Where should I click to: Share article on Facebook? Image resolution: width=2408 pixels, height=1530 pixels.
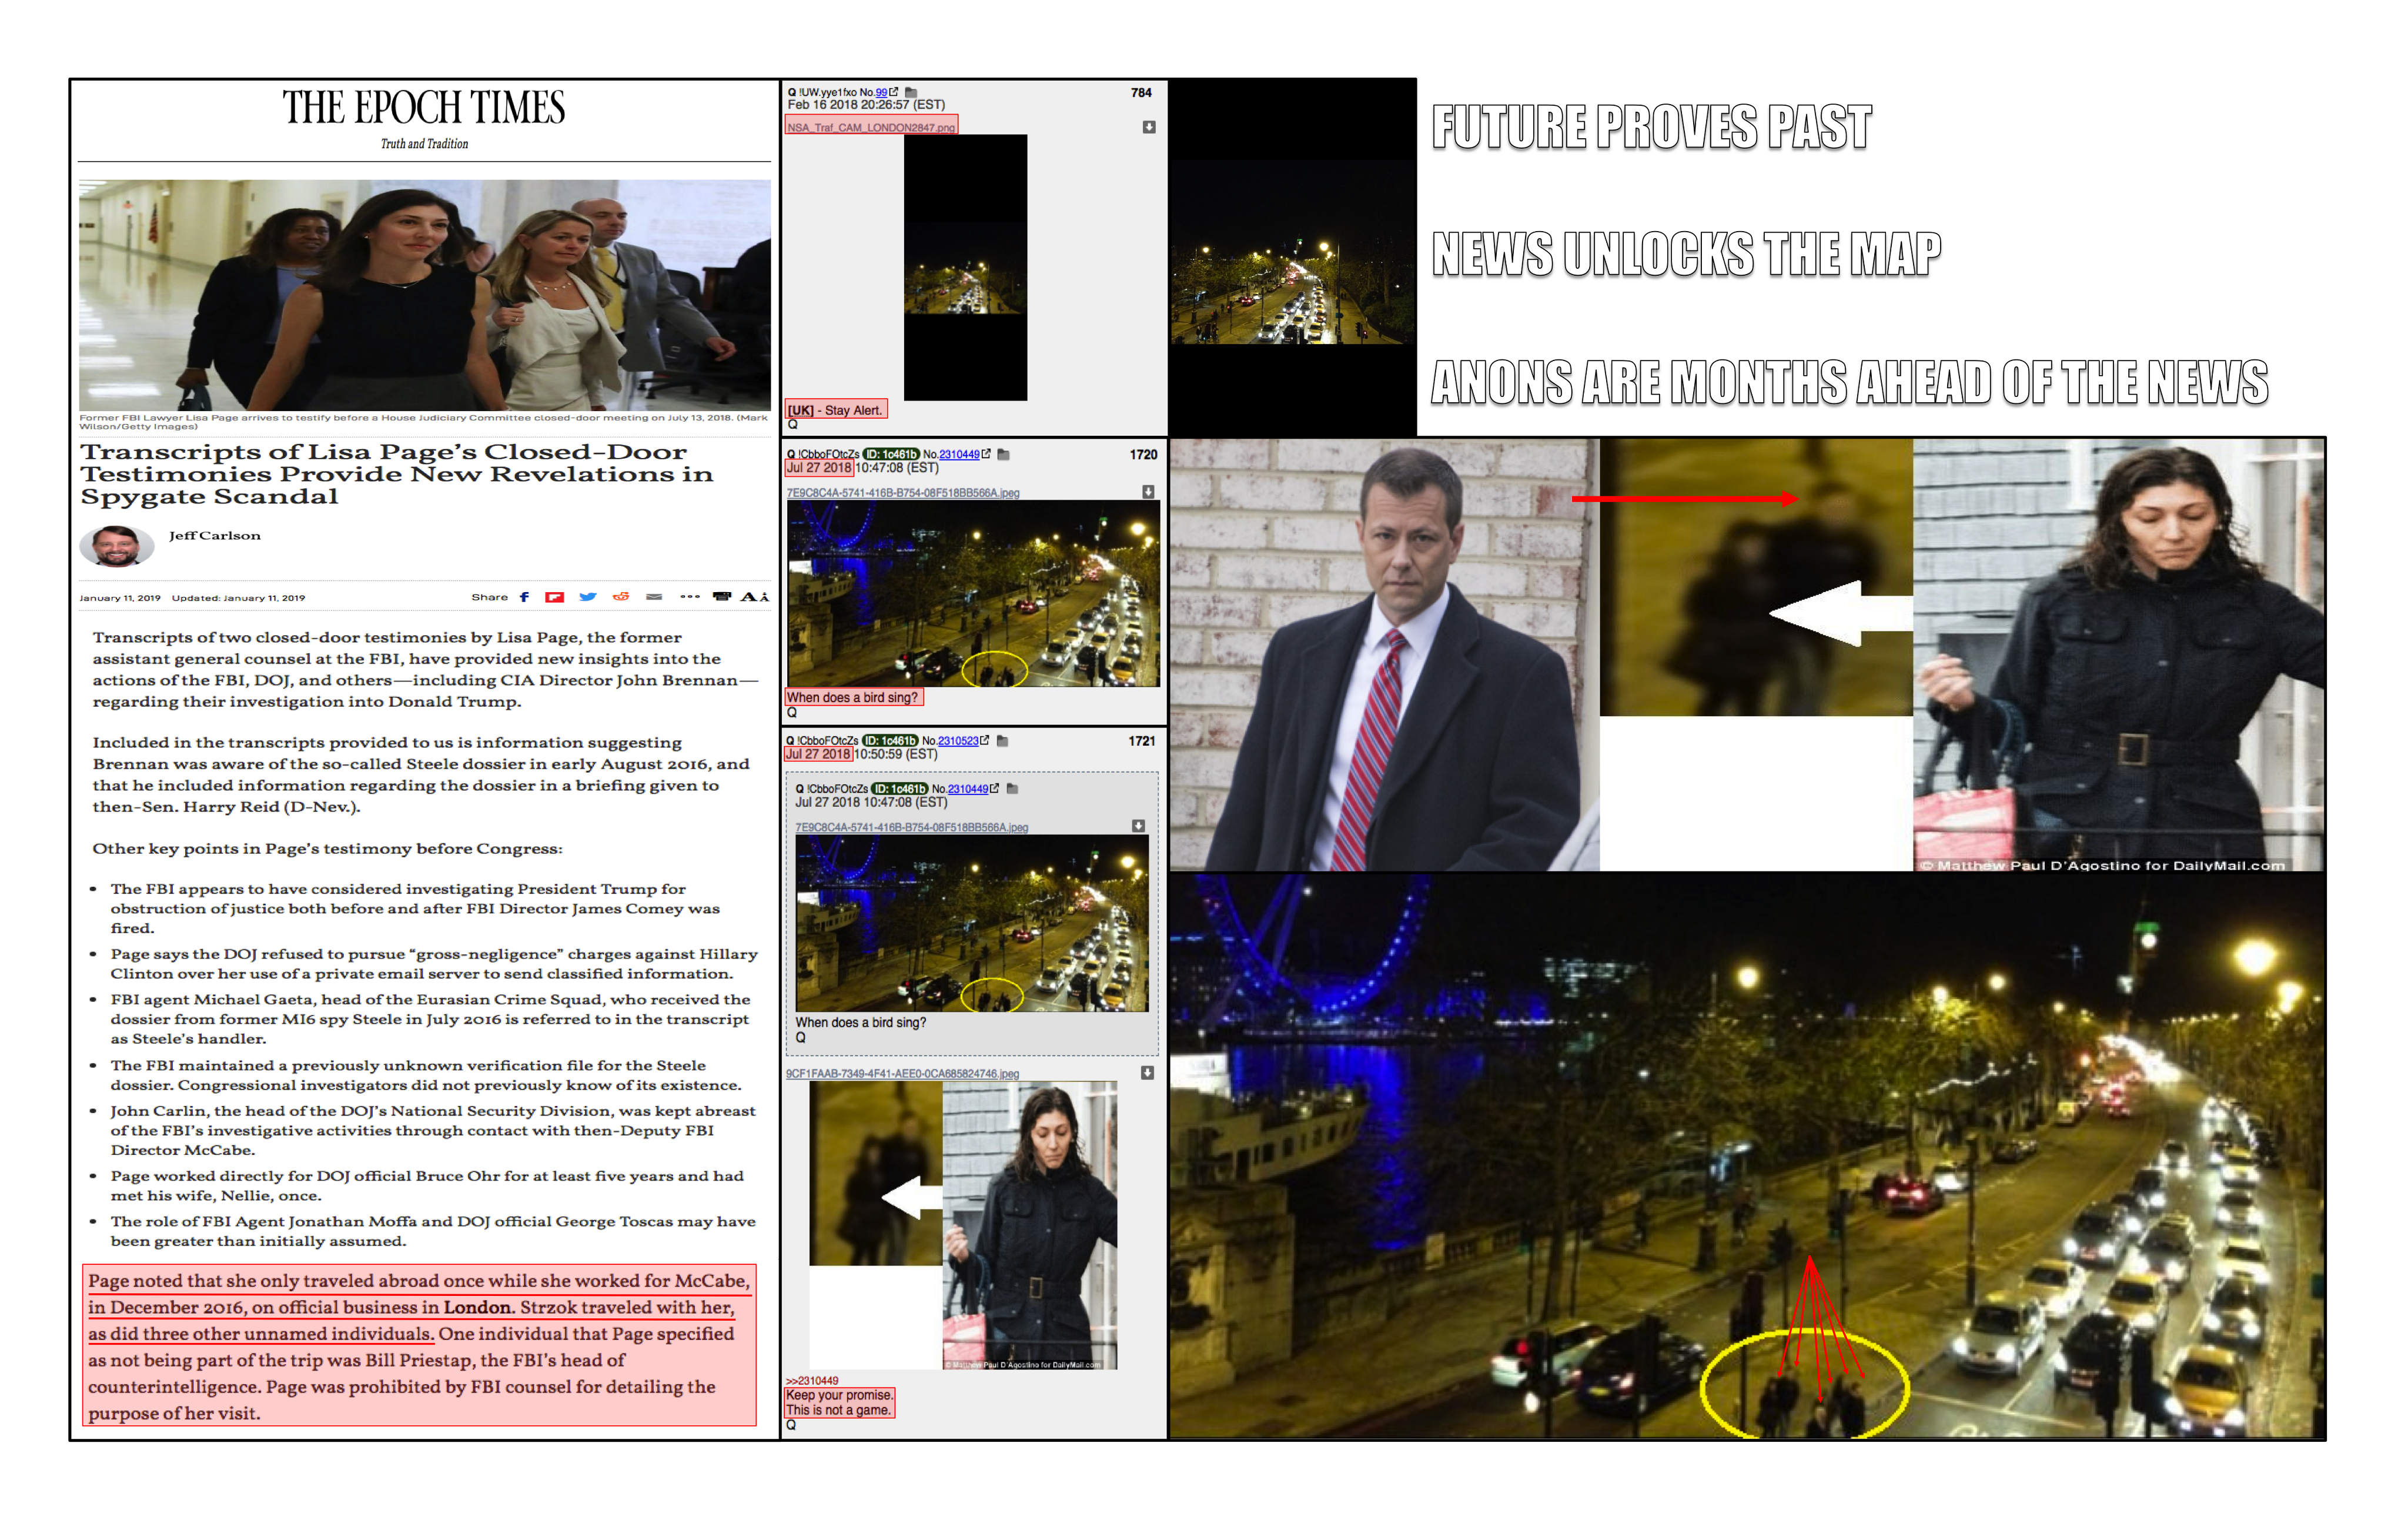pyautogui.click(x=524, y=597)
